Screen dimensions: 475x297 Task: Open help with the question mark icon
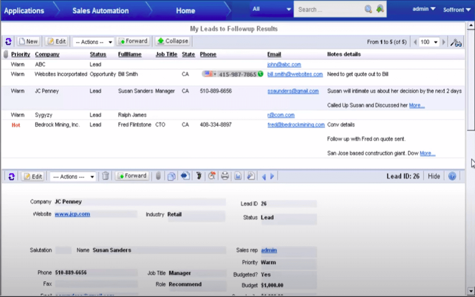point(452,176)
